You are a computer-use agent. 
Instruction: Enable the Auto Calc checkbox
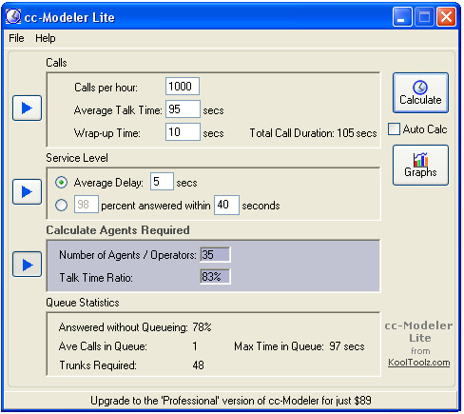tap(394, 129)
